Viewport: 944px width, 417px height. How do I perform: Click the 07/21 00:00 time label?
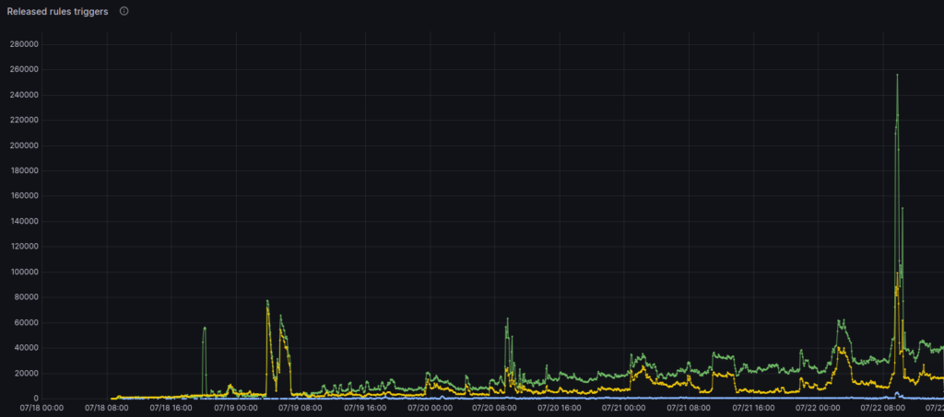(x=624, y=408)
